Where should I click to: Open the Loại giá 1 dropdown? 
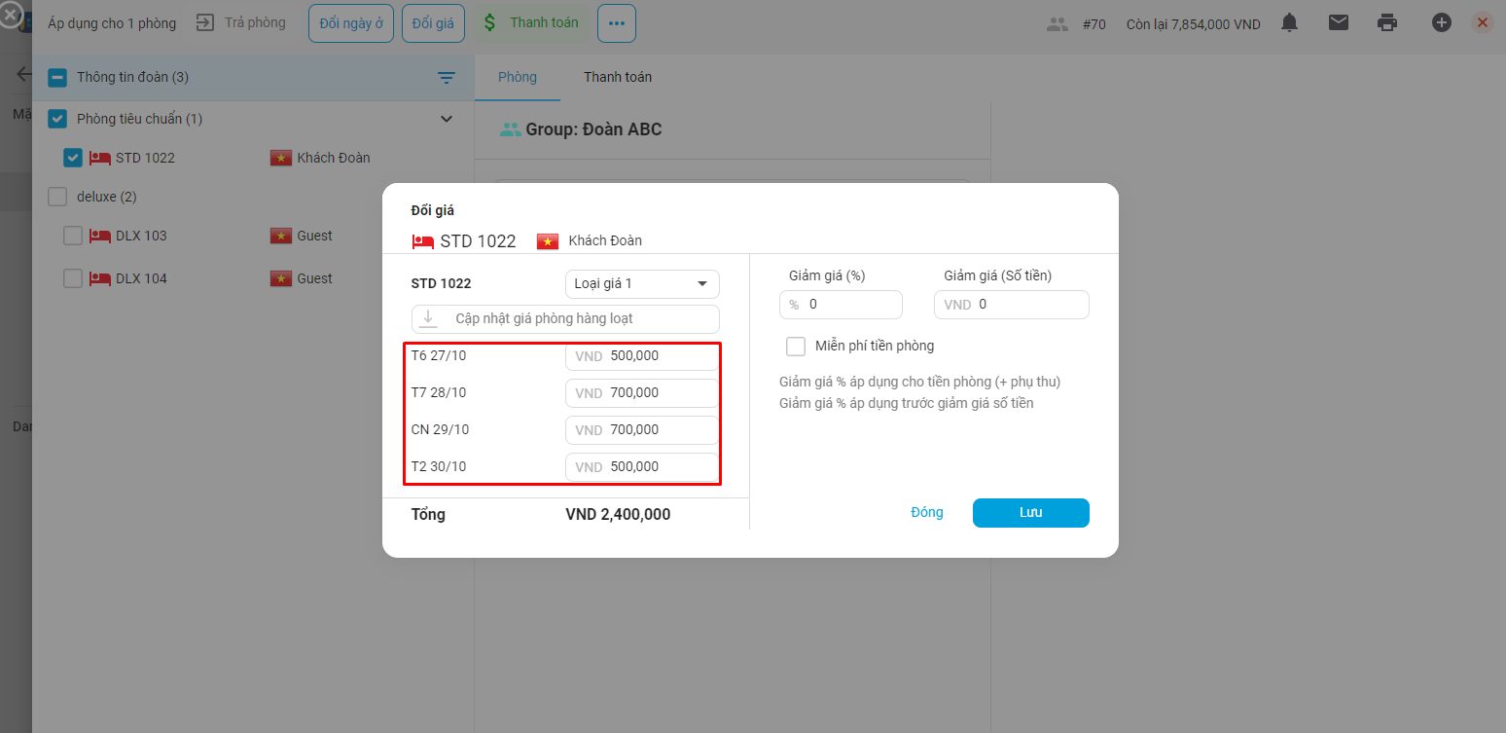[642, 284]
